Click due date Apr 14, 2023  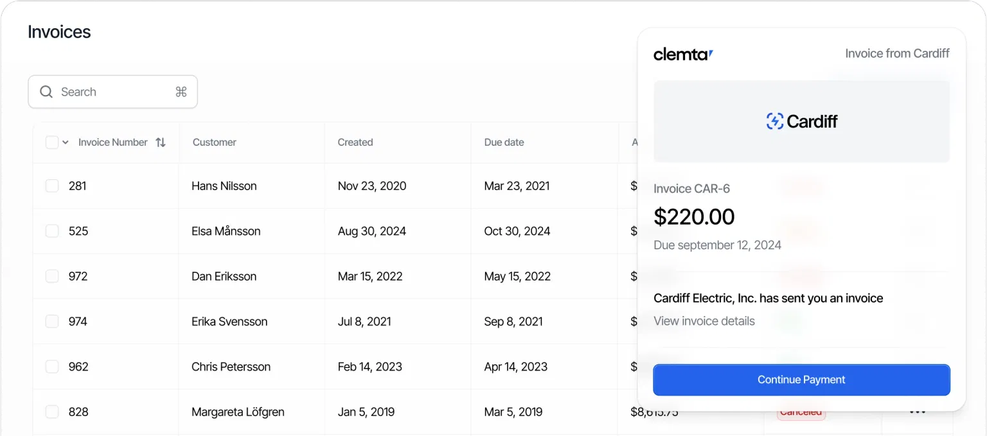(x=516, y=367)
